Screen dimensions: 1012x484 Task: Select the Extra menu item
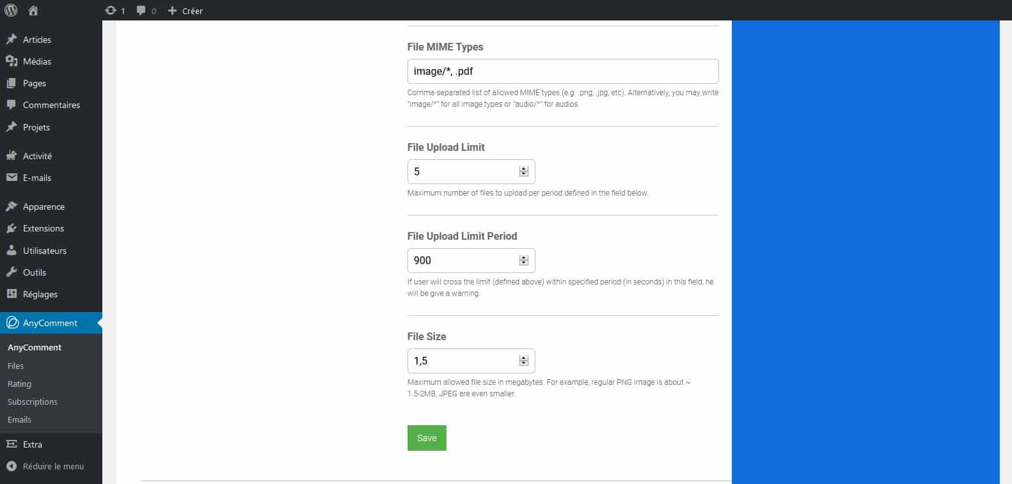click(x=32, y=444)
